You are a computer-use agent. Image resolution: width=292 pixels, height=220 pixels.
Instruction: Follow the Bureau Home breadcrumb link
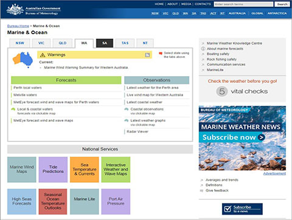(18, 26)
